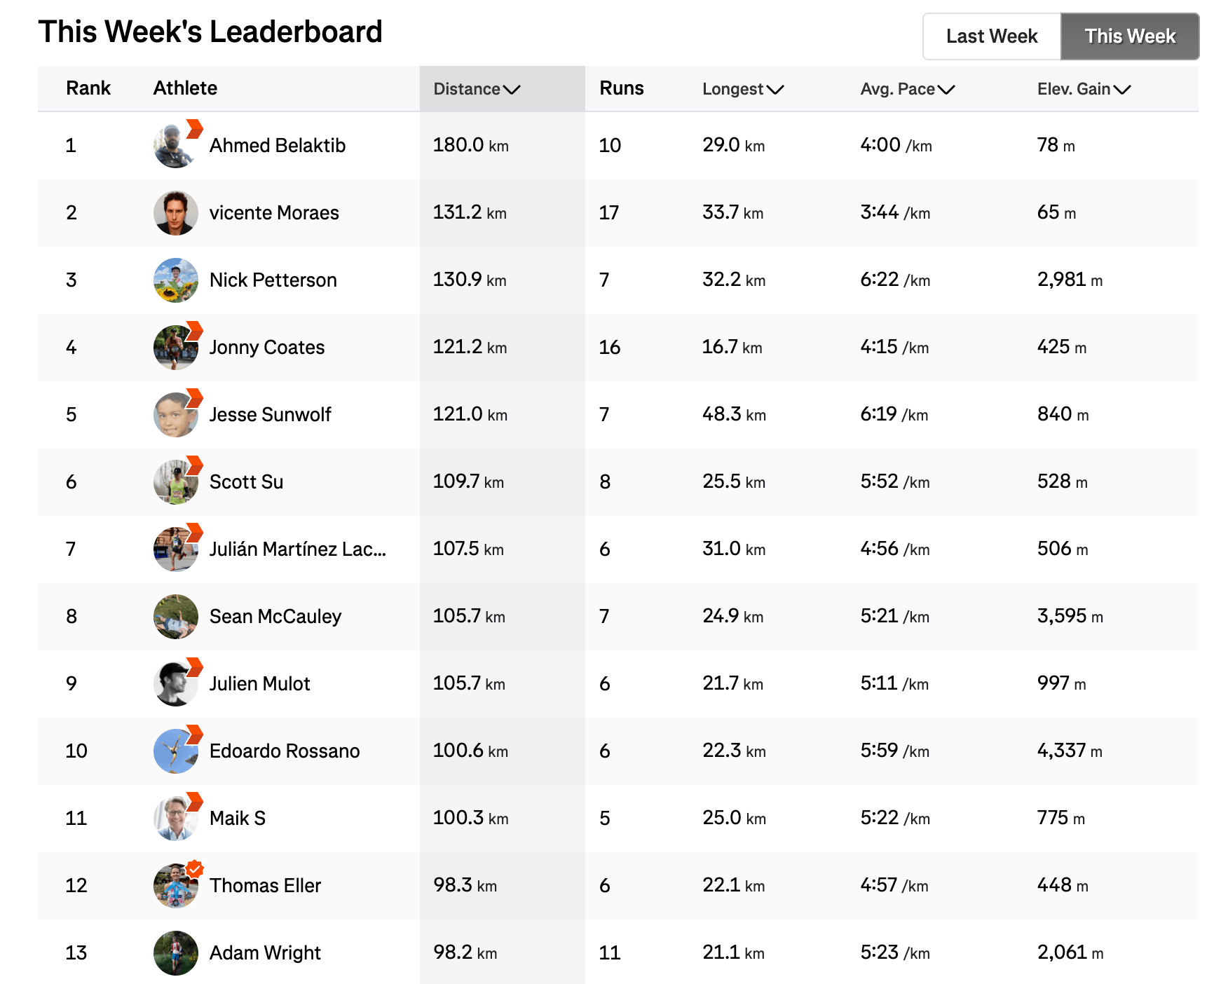Switch to Last Week leaderboard
Viewport: 1228px width, 984px height.
coord(992,36)
